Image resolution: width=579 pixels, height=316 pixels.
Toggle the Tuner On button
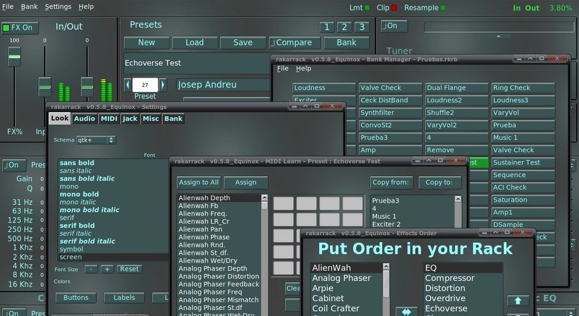click(394, 26)
